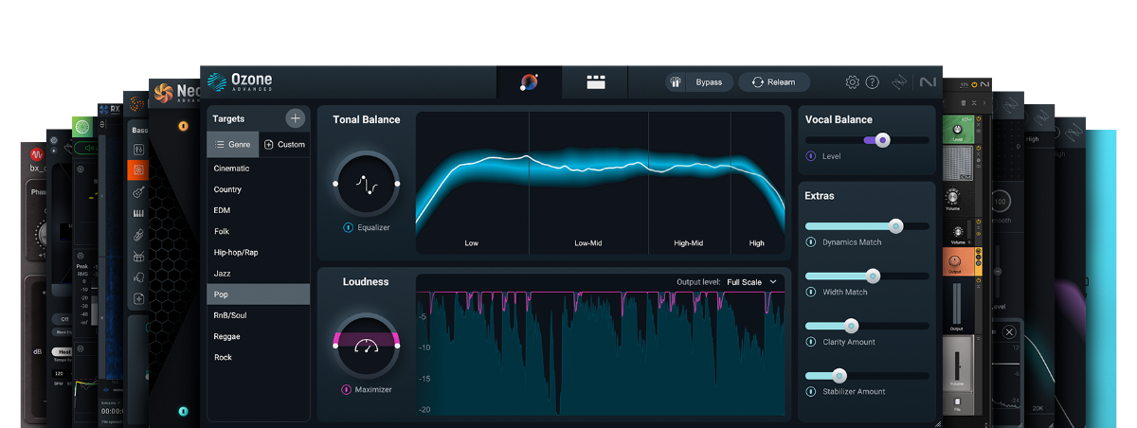This screenshot has height=428, width=1137.
Task: Click the Neoverb logo in the background window
Action: 163,92
